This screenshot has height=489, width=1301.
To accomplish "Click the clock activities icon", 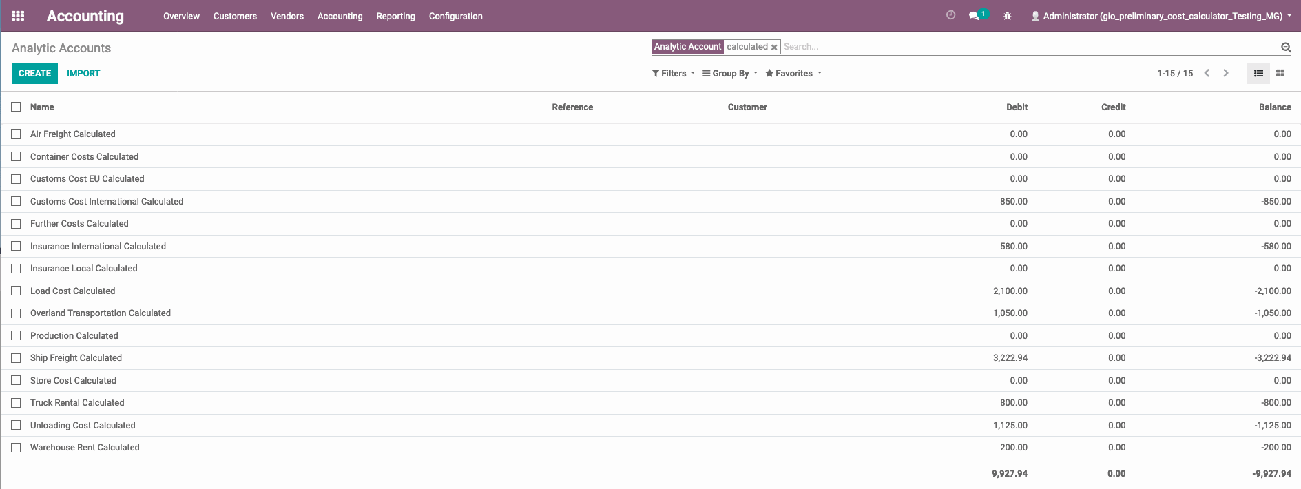I will [950, 15].
